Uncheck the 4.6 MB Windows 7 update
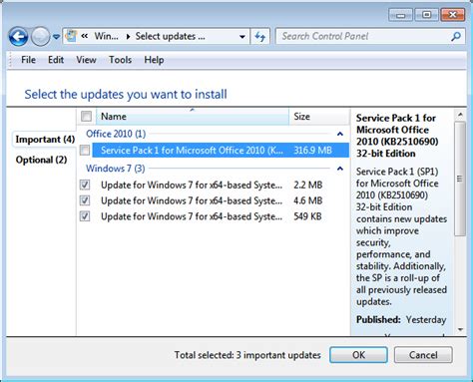 click(85, 200)
